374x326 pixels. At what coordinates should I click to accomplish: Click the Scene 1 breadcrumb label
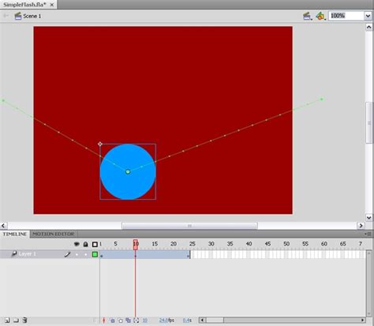click(x=32, y=16)
